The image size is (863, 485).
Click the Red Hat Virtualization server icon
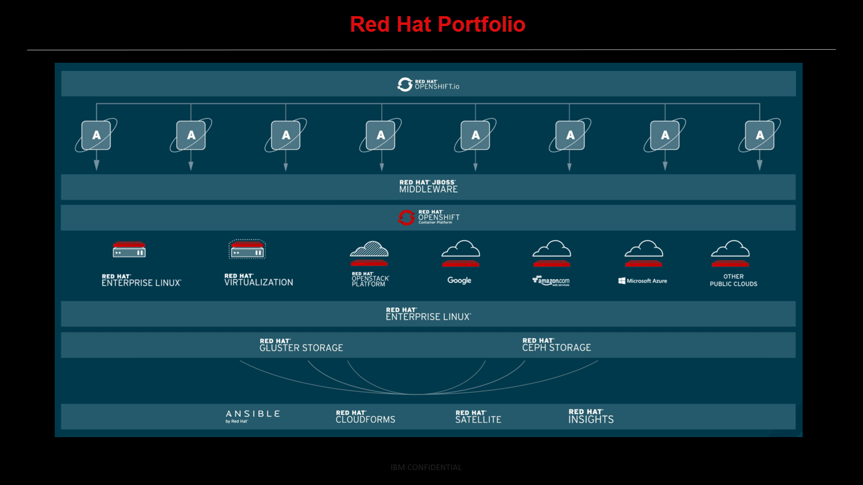point(248,251)
